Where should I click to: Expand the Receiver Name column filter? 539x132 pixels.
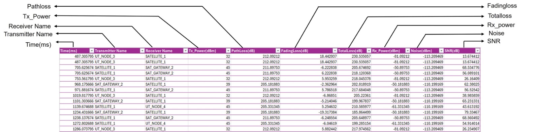click(185, 51)
